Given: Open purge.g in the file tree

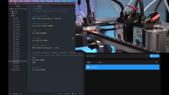Looking at the screenshot, I should (x=17, y=42).
